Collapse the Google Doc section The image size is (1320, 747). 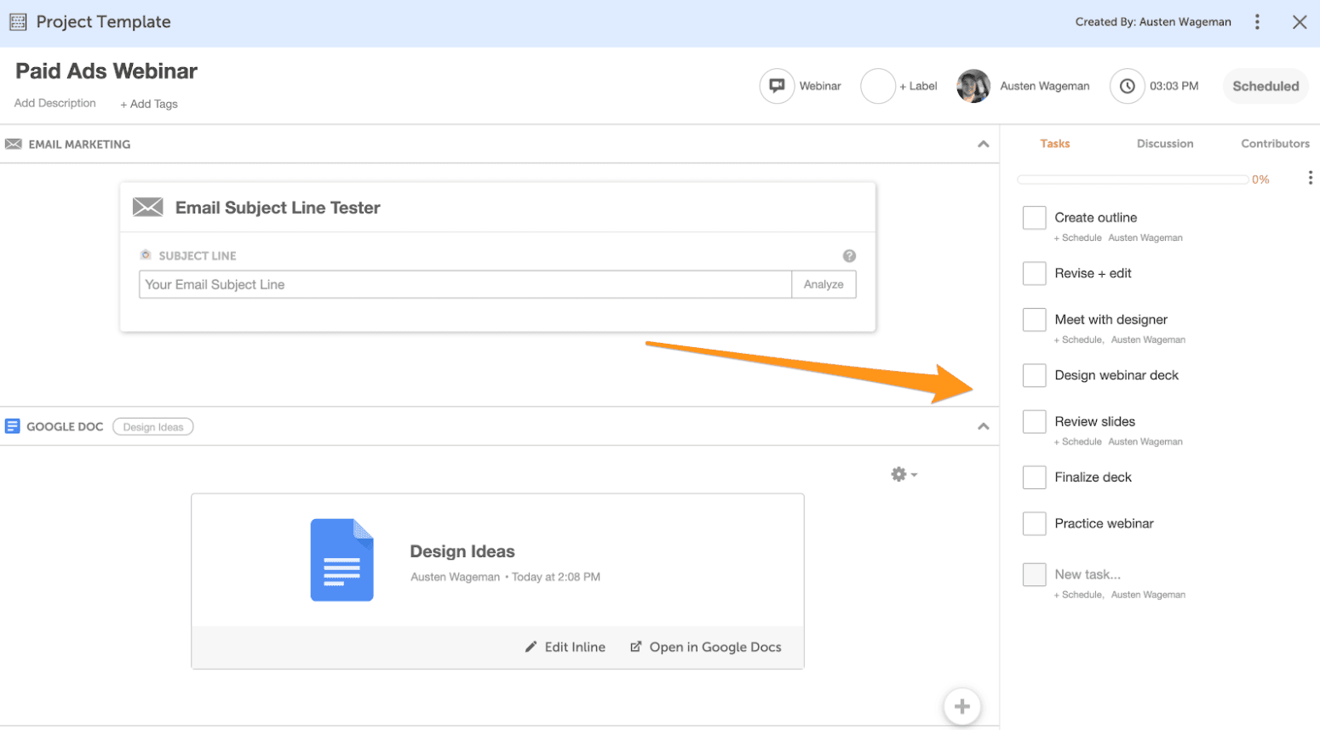pos(984,426)
